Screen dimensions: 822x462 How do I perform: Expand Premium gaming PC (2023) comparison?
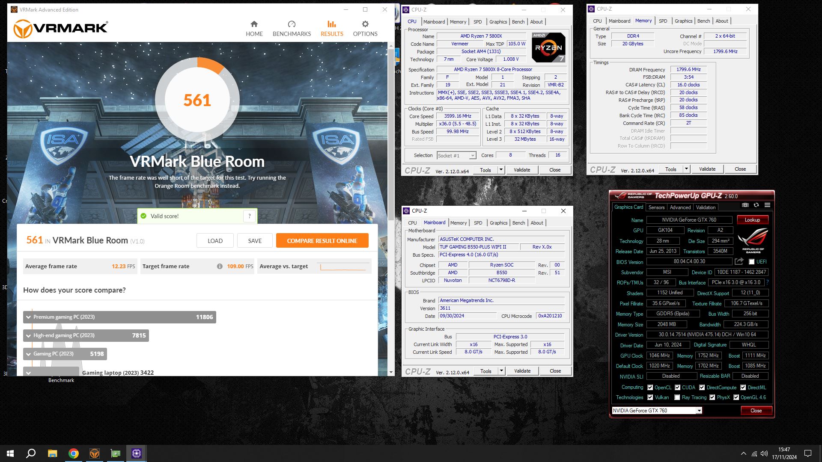point(119,317)
